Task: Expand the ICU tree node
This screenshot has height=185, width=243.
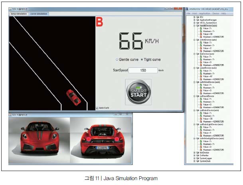Action: pos(194,17)
